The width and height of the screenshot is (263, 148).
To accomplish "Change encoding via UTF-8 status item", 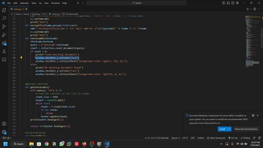I will 185,138.
